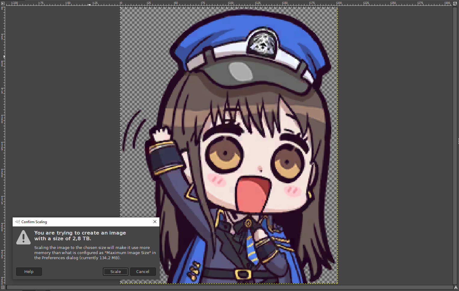Toggle zoom-on-window-resize icon beside the top ruler
Viewport: 459px width, 291px height.
[455, 3]
